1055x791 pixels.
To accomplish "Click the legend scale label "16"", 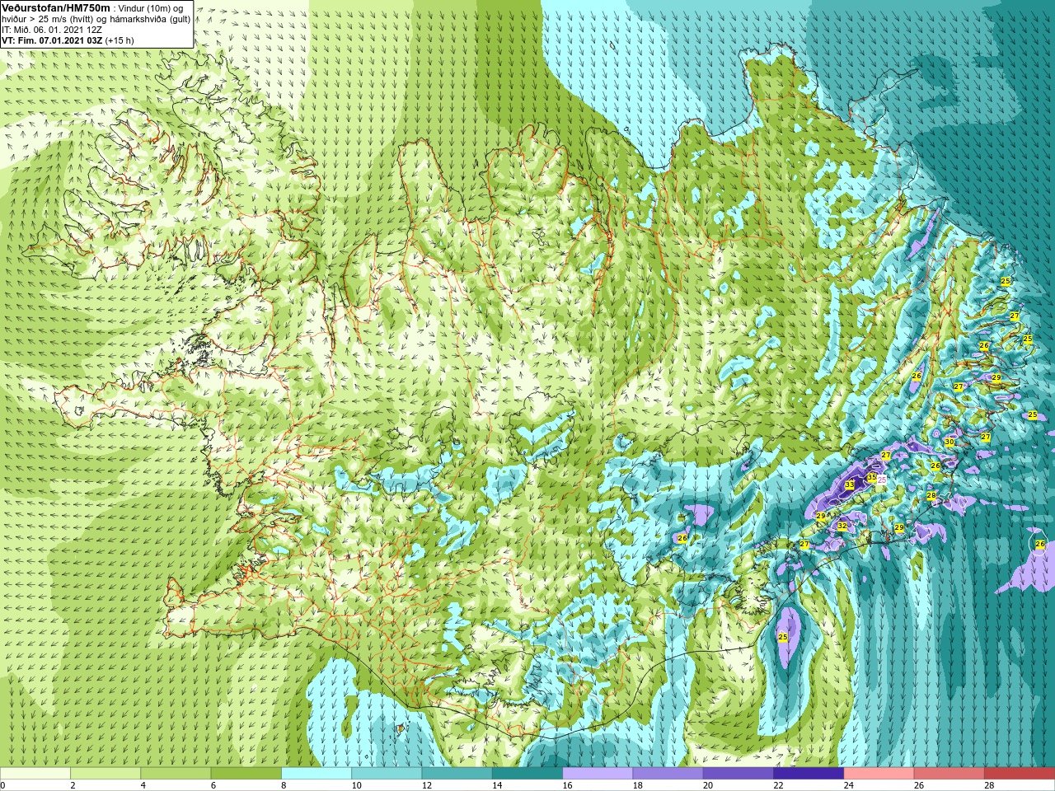I will pos(568,785).
